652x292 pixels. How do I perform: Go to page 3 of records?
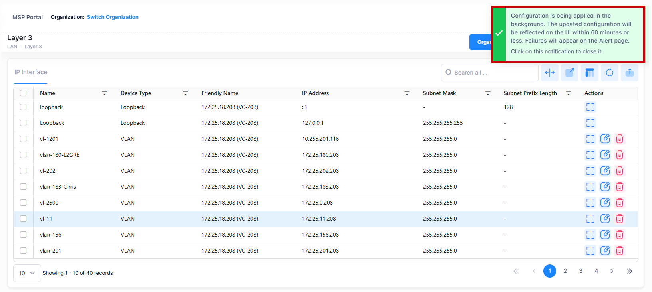pos(580,271)
